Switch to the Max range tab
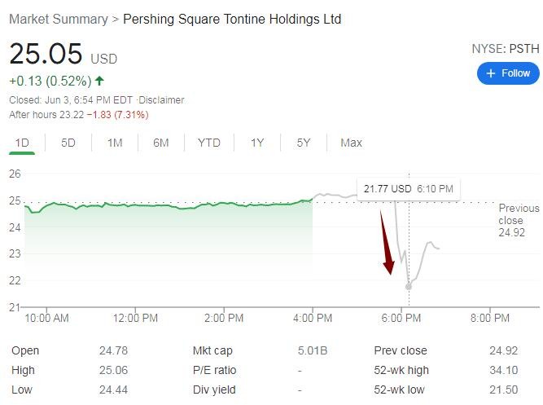 pyautogui.click(x=351, y=143)
